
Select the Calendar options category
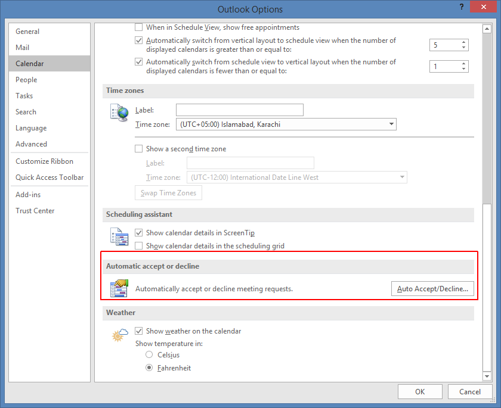point(50,64)
